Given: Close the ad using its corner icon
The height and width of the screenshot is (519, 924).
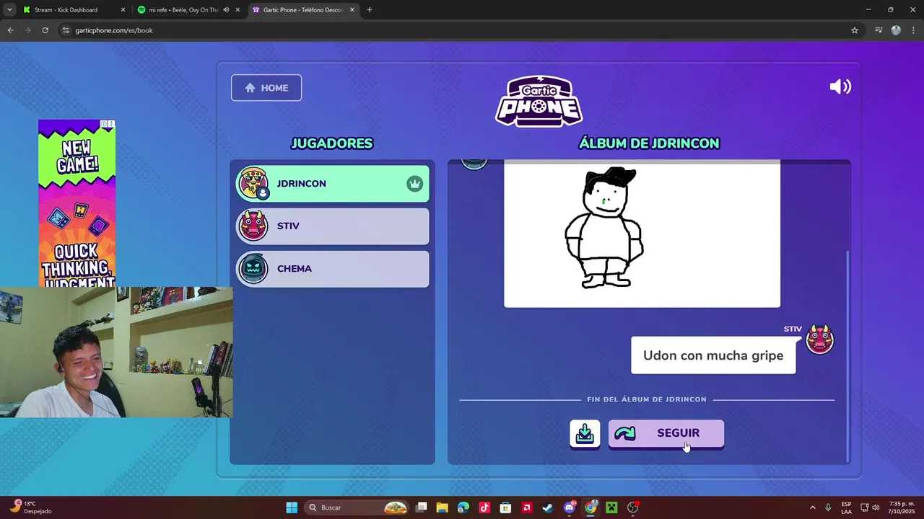Looking at the screenshot, I should [111, 124].
